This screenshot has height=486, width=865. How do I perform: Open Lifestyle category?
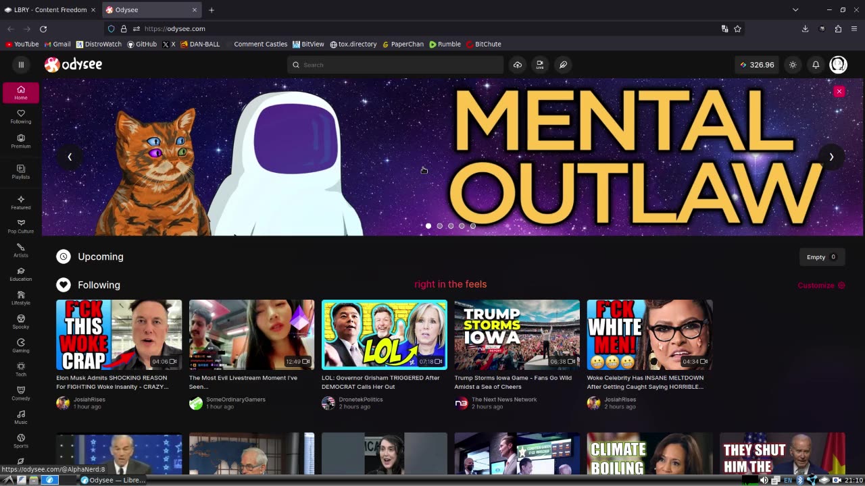click(x=21, y=298)
